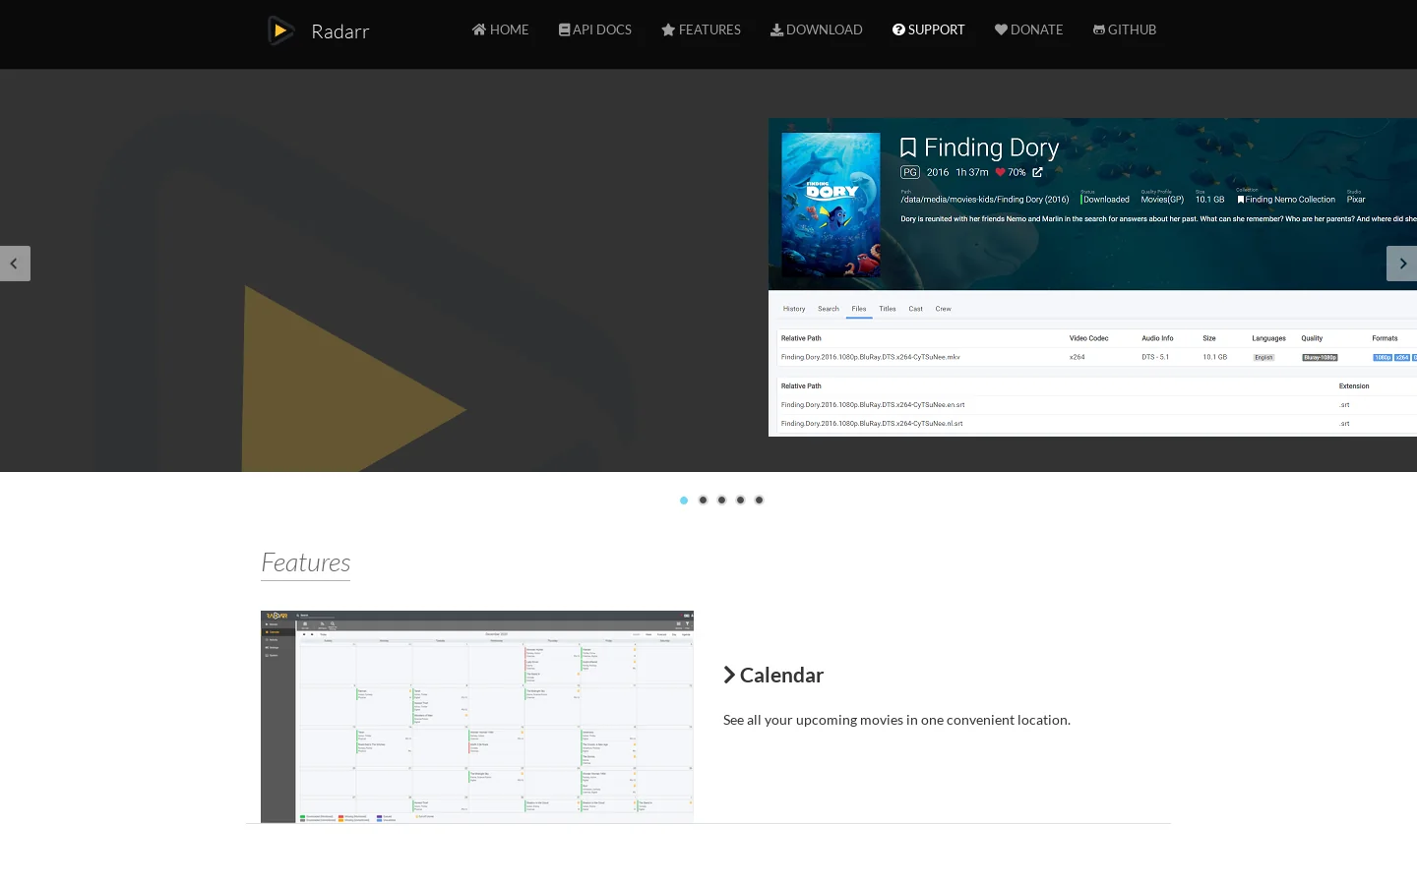Click the Finding.Dory .mkv file row
This screenshot has height=885, width=1417.
pyautogui.click(x=1096, y=357)
